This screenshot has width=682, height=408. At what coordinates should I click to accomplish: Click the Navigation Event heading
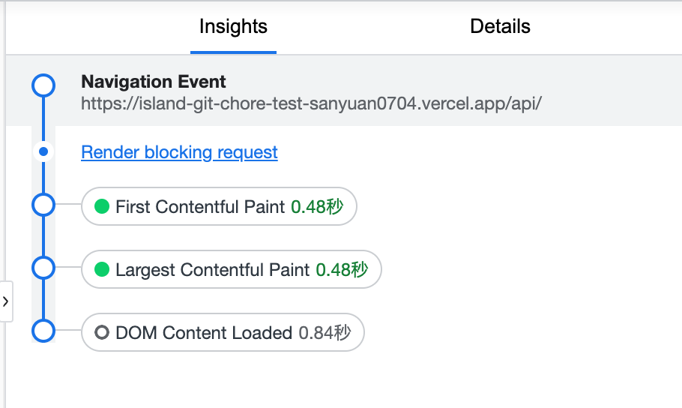(x=153, y=82)
